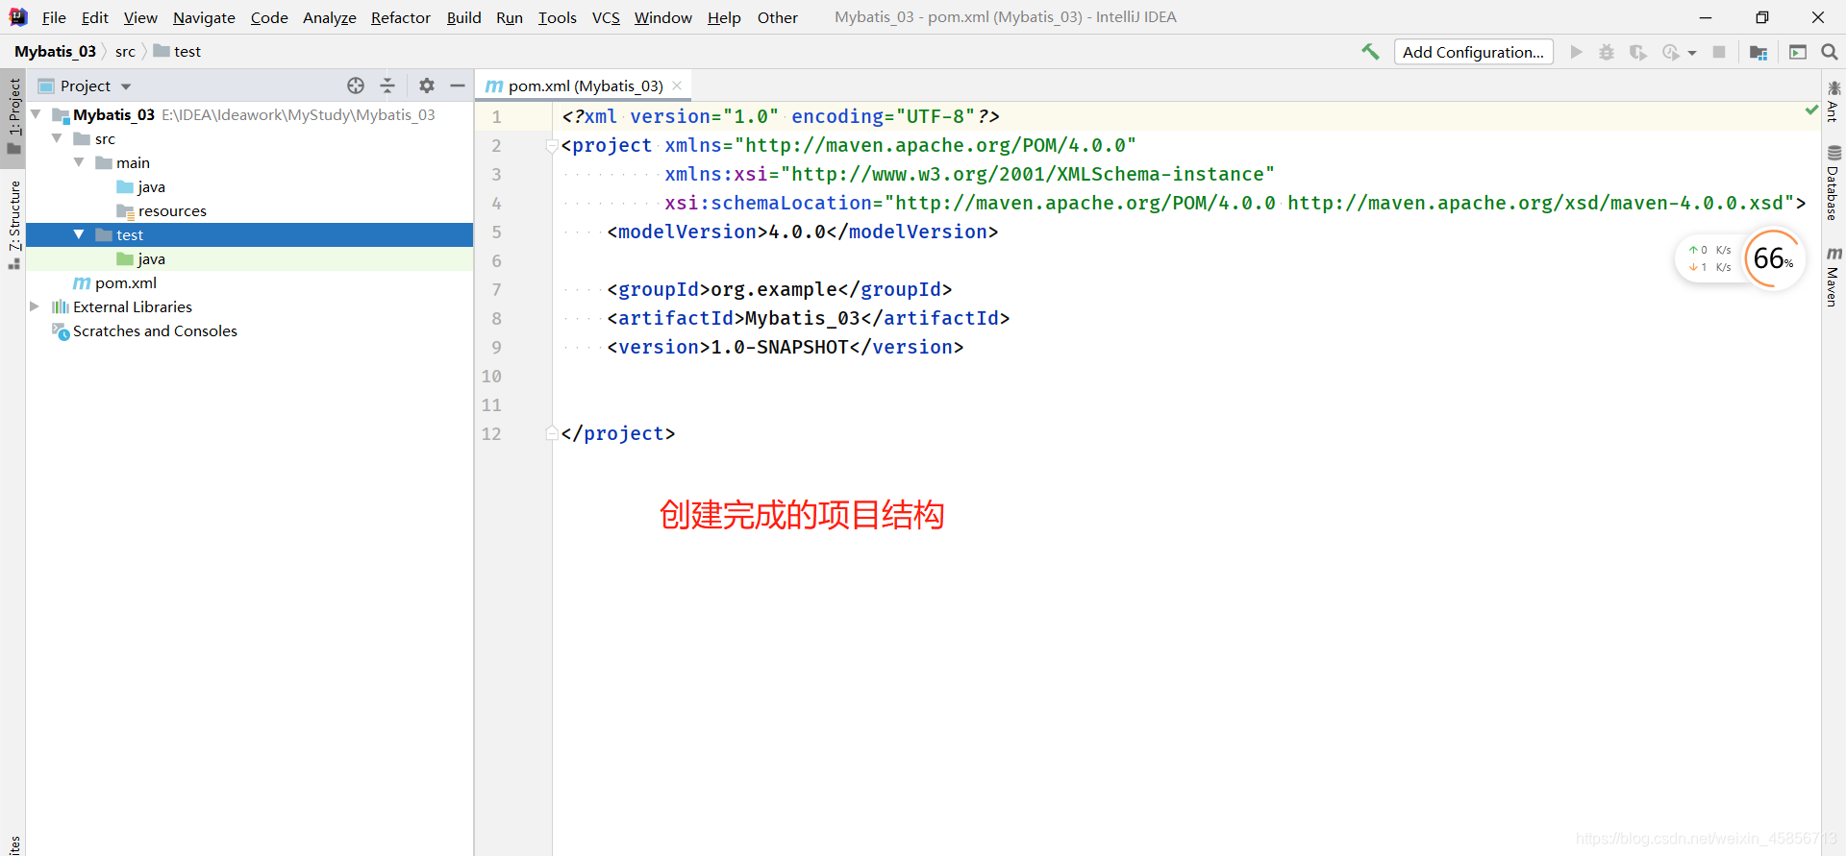Screen dimensions: 1846x856
Task: Toggle the Structure tool window
Action: 13,224
